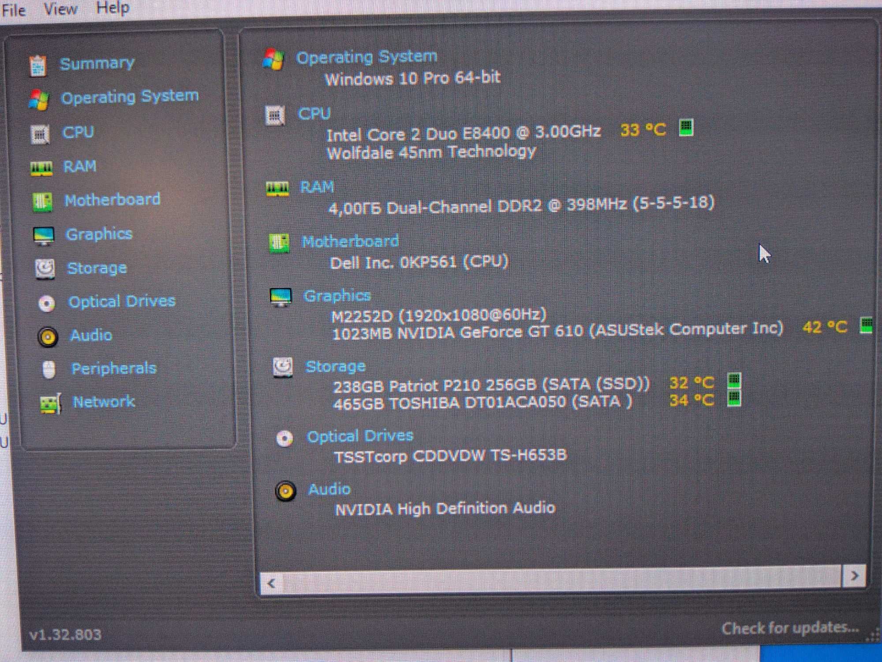
Task: Select Operating System in the sidebar
Action: [x=130, y=97]
